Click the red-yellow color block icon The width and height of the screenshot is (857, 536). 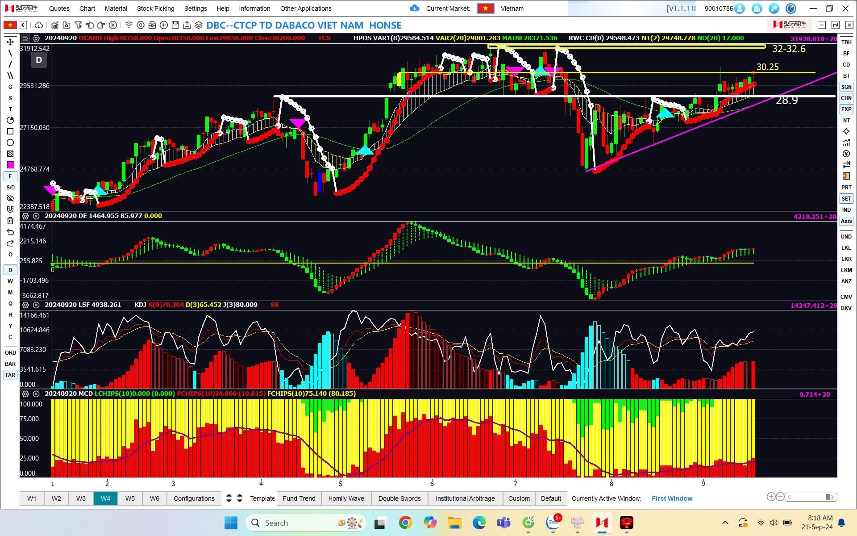(846, 176)
